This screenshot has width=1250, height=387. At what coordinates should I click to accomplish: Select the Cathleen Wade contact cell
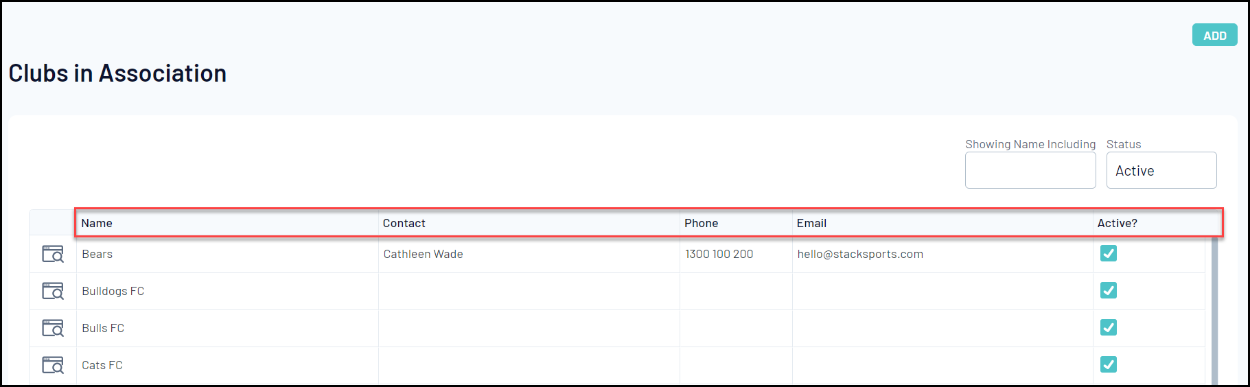click(423, 254)
